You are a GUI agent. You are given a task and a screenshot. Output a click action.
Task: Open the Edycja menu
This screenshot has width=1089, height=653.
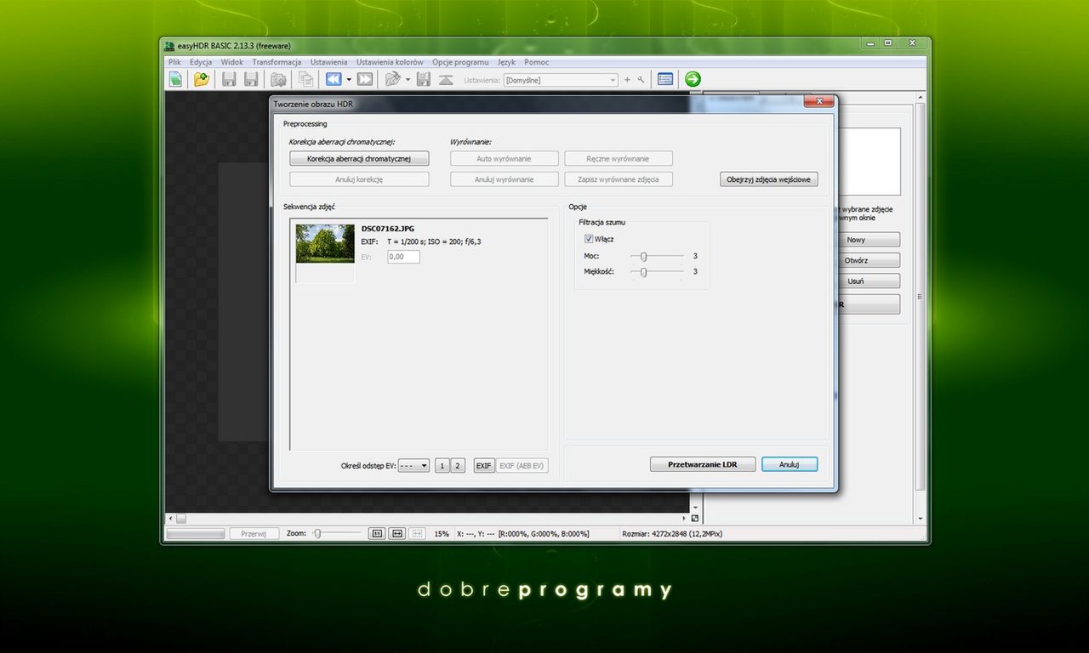pos(201,62)
